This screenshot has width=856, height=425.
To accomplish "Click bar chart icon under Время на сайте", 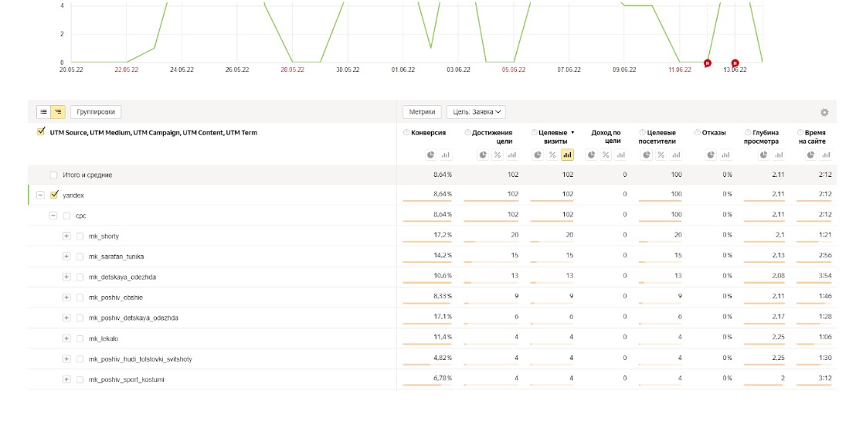I will click(x=826, y=155).
